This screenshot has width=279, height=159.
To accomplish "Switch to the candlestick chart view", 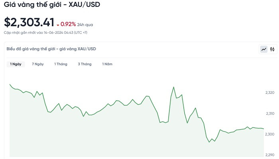I will click(272, 49).
